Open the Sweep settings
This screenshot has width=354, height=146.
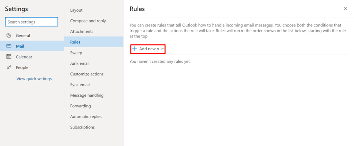tap(76, 53)
